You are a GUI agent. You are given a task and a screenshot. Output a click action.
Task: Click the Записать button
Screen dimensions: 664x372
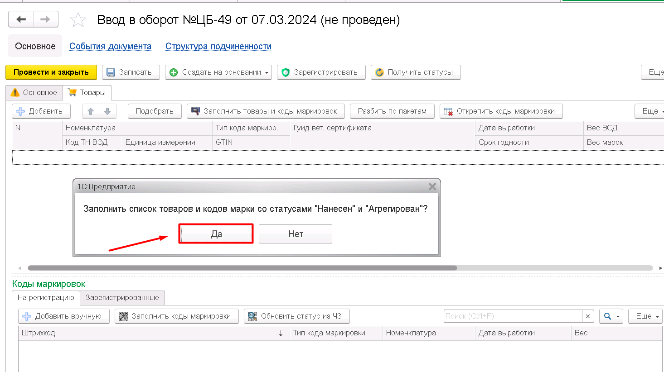(x=131, y=72)
